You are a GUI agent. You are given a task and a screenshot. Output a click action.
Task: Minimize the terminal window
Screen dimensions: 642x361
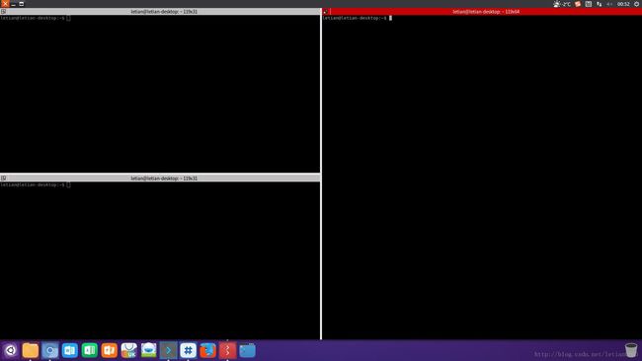click(x=14, y=4)
